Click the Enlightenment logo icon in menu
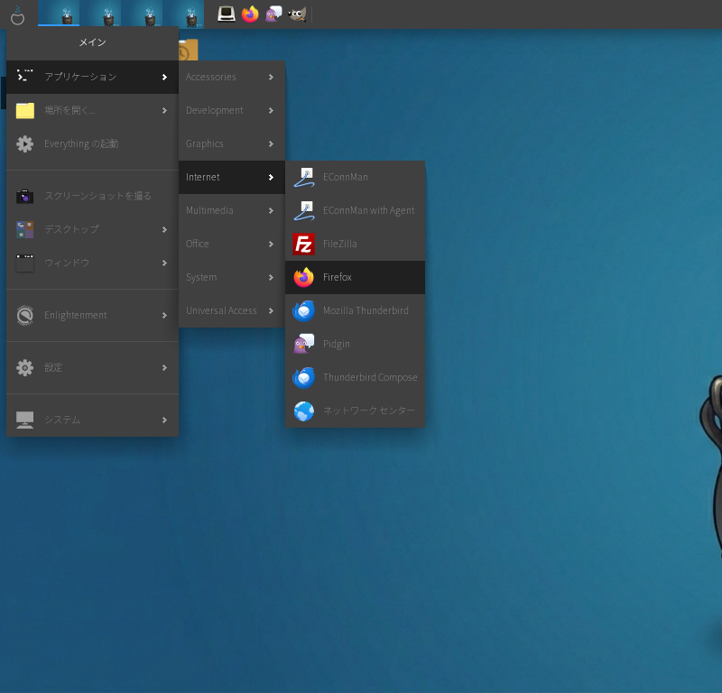The width and height of the screenshot is (722, 693). coord(25,316)
